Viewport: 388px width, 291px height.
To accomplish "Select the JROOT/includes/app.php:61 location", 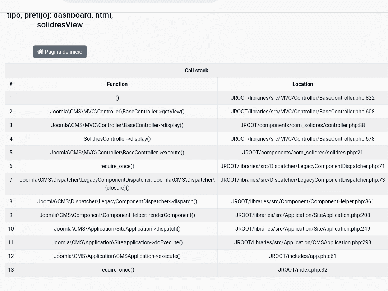I will coord(302,256).
